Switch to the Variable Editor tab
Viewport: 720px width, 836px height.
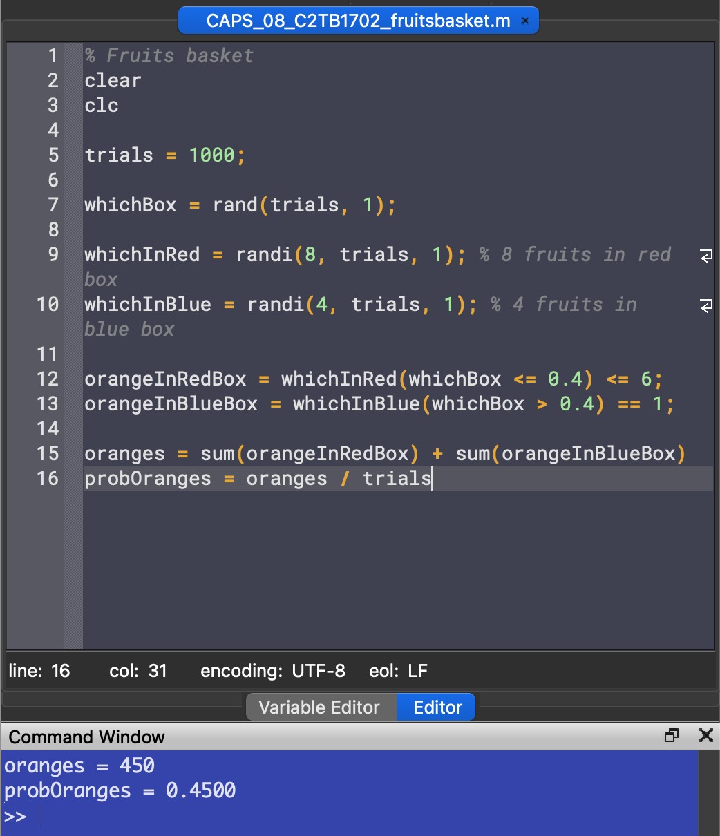[319, 707]
